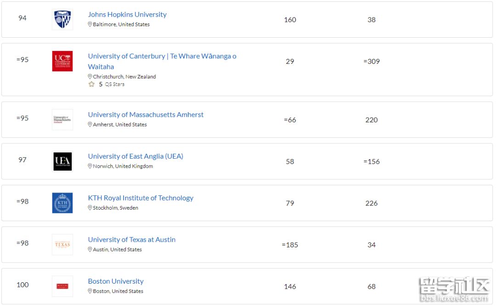Open the Johns Hopkins University link
The width and height of the screenshot is (496, 308).
tap(127, 14)
